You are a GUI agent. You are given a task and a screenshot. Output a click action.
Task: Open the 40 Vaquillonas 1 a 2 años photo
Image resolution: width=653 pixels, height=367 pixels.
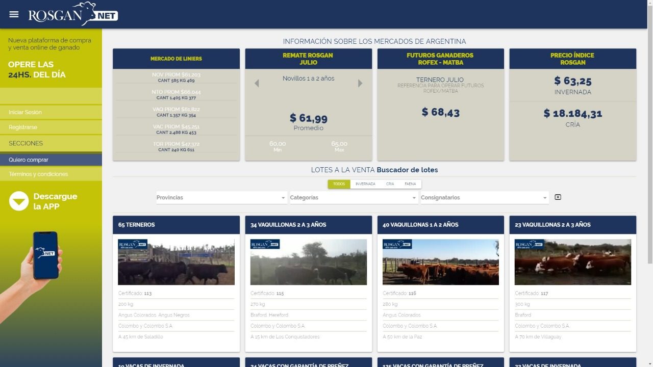pyautogui.click(x=440, y=262)
